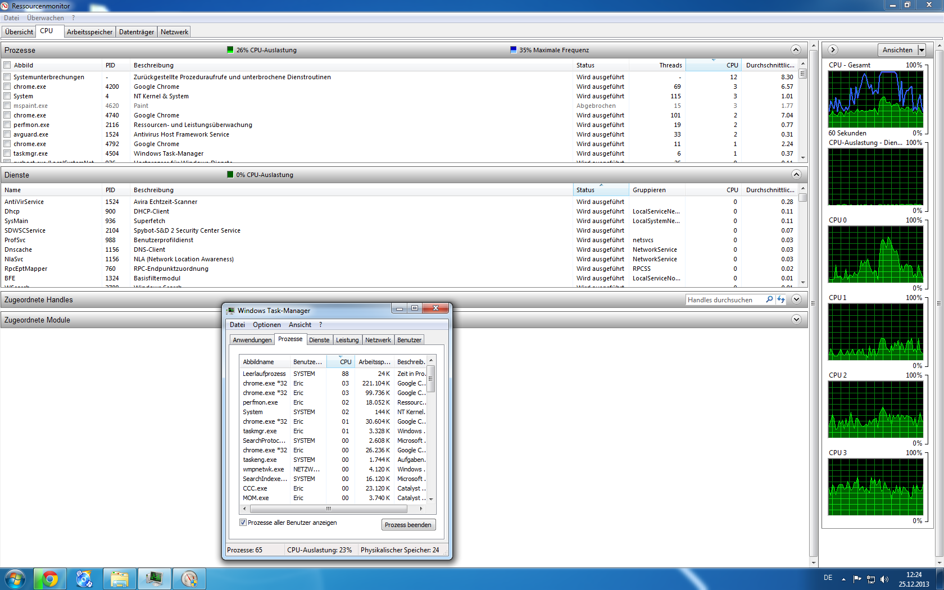The image size is (944, 590).
Task: Check the taskmgr.exe process checkbox
Action: point(7,153)
